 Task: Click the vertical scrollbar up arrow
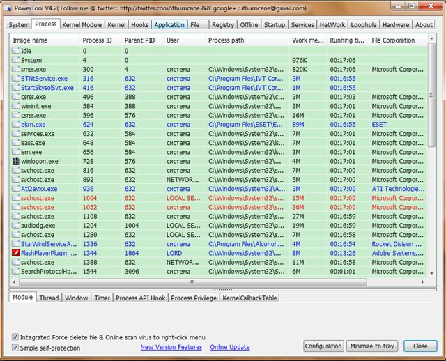pyautogui.click(x=431, y=38)
